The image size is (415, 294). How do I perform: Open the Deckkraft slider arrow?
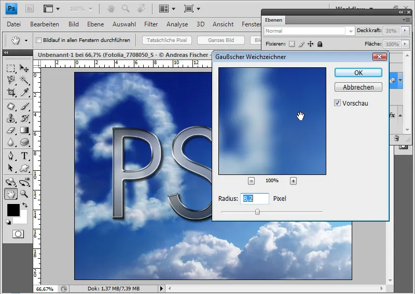(405, 31)
